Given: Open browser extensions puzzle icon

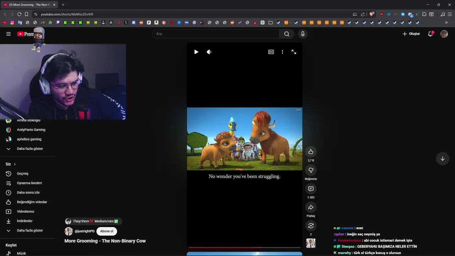Looking at the screenshot, I should tap(424, 14).
